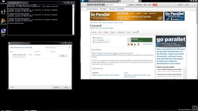Select the Setup_Csound exe download entry
This screenshot has height=111, width=198.
point(40,56)
